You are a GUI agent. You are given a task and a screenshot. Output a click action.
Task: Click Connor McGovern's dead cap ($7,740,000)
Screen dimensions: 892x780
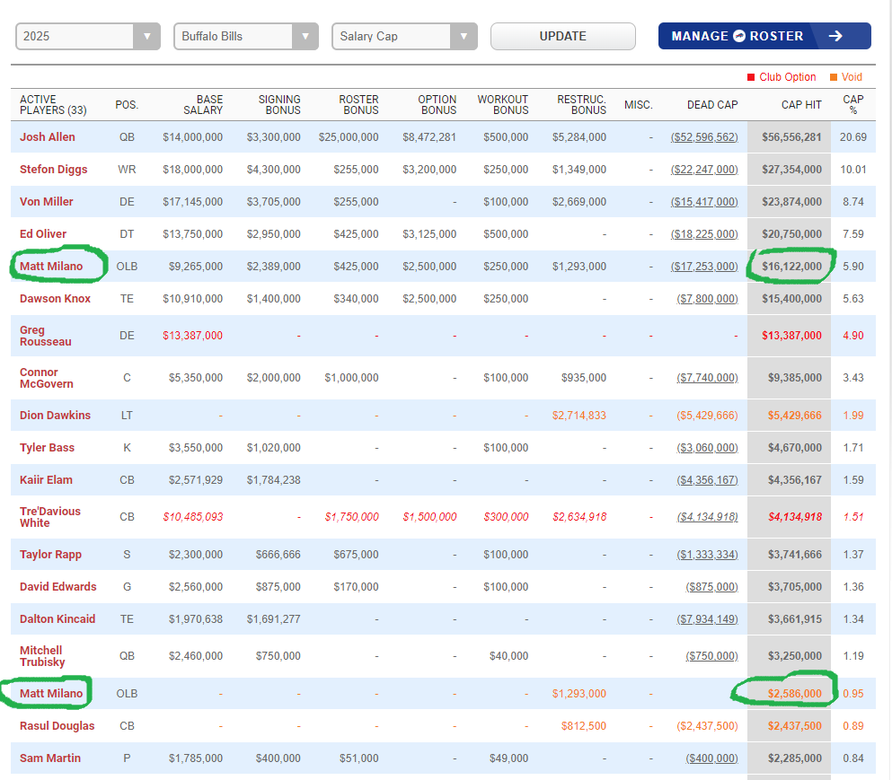coord(707,378)
